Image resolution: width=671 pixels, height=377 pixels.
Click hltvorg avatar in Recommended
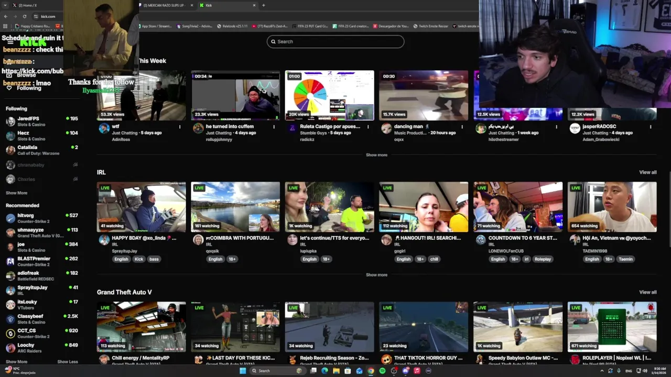point(10,218)
